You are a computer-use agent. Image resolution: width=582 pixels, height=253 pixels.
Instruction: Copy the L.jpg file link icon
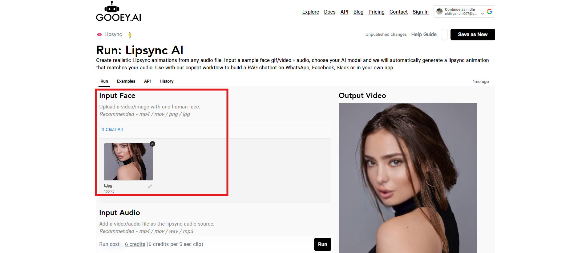pos(150,186)
